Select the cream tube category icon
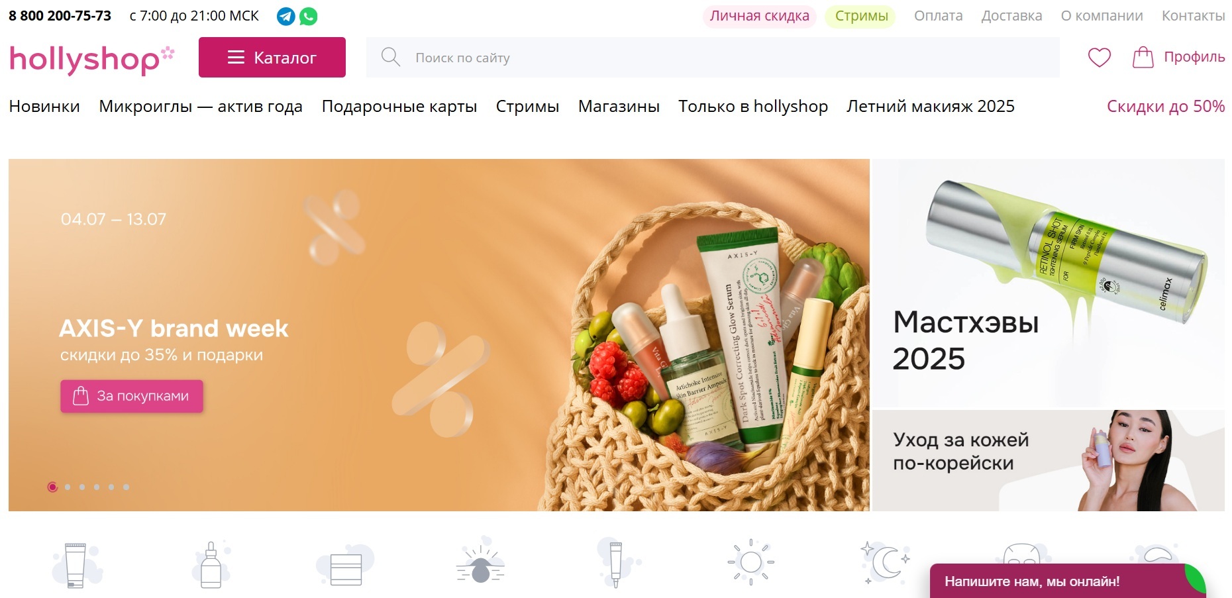Image resolution: width=1232 pixels, height=598 pixels. coord(76,565)
